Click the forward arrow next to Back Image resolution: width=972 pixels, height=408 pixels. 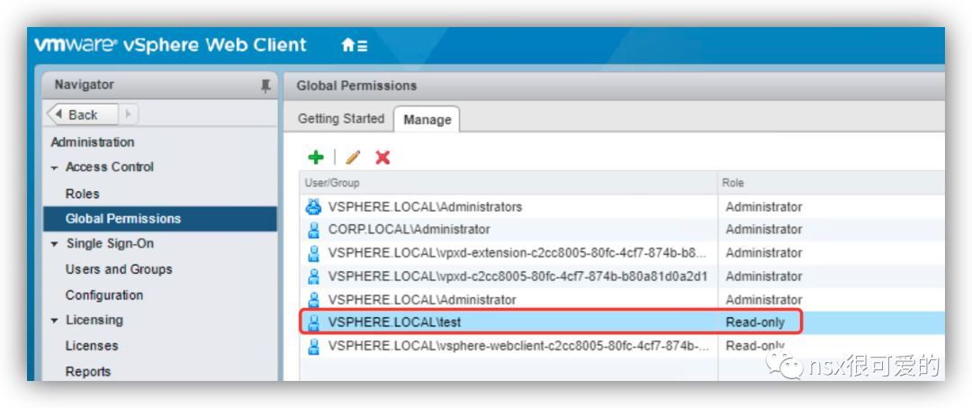(x=129, y=114)
